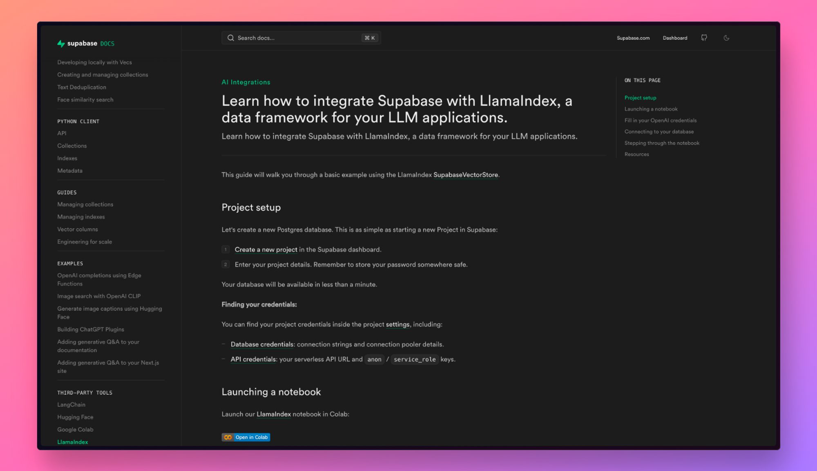This screenshot has height=471, width=817.
Task: Open the Managing indexes guide
Action: 81,217
